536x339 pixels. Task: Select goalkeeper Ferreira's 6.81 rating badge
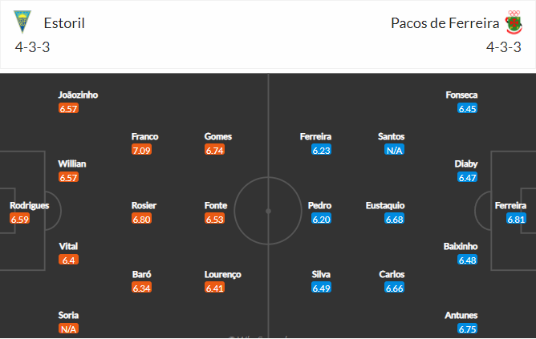tap(516, 219)
